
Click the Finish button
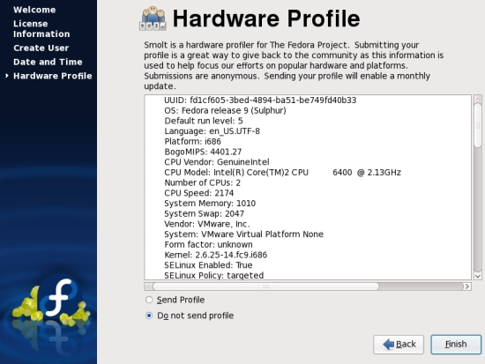[x=456, y=345]
